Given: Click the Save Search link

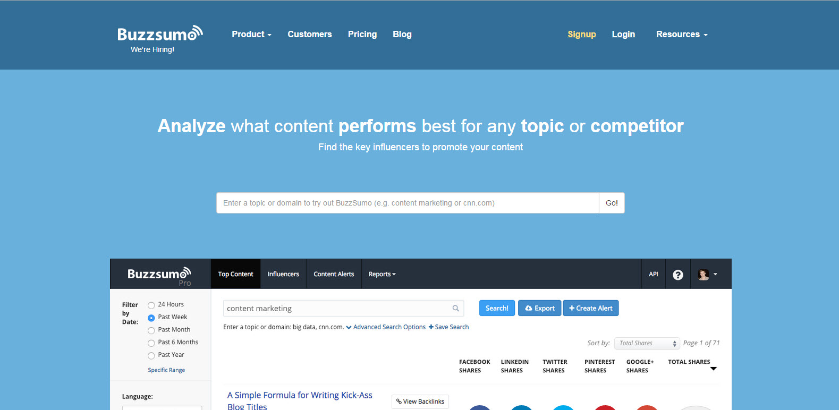Looking at the screenshot, I should coord(448,327).
